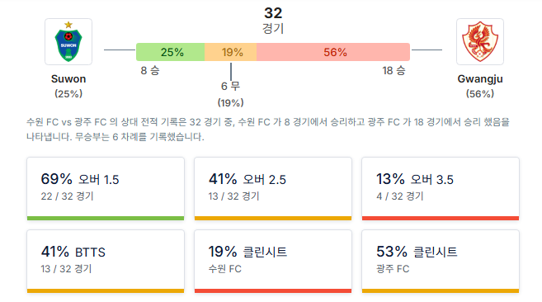Click the Suwon FC team crest
This screenshot has width=542, height=302.
[x=68, y=41]
